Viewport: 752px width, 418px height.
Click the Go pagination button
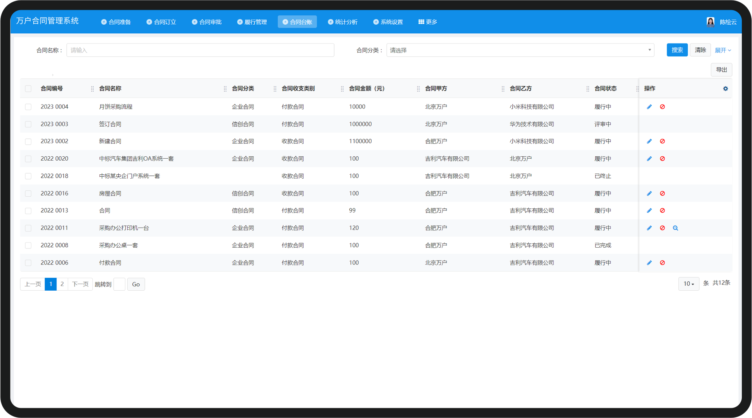136,284
